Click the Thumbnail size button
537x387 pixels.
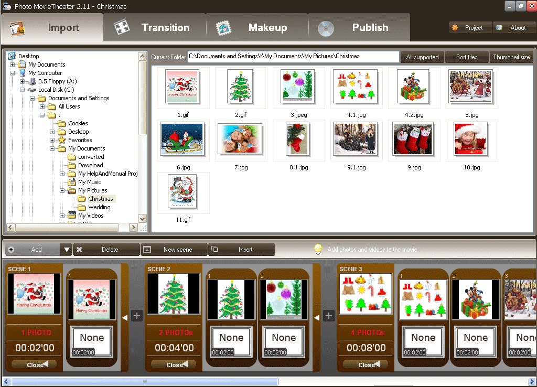pyautogui.click(x=511, y=57)
